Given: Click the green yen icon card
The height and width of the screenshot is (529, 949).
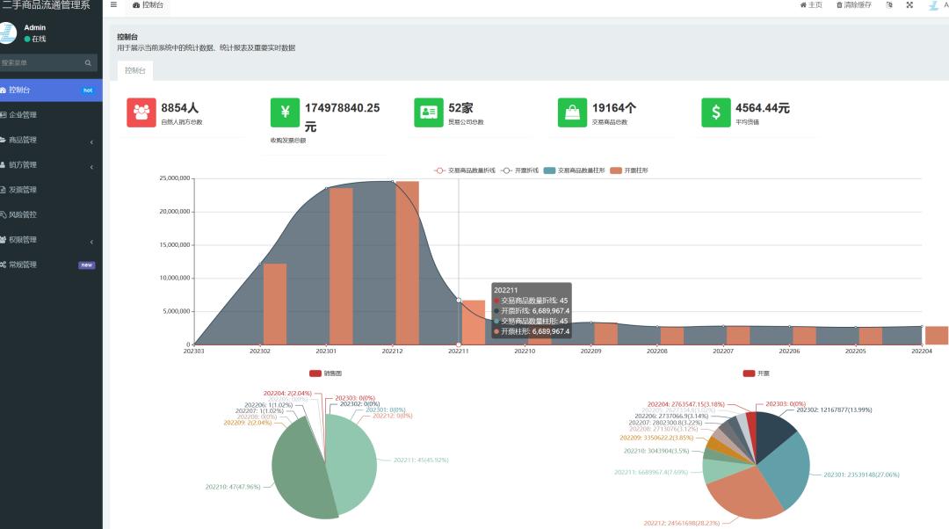Looking at the screenshot, I should tap(285, 112).
